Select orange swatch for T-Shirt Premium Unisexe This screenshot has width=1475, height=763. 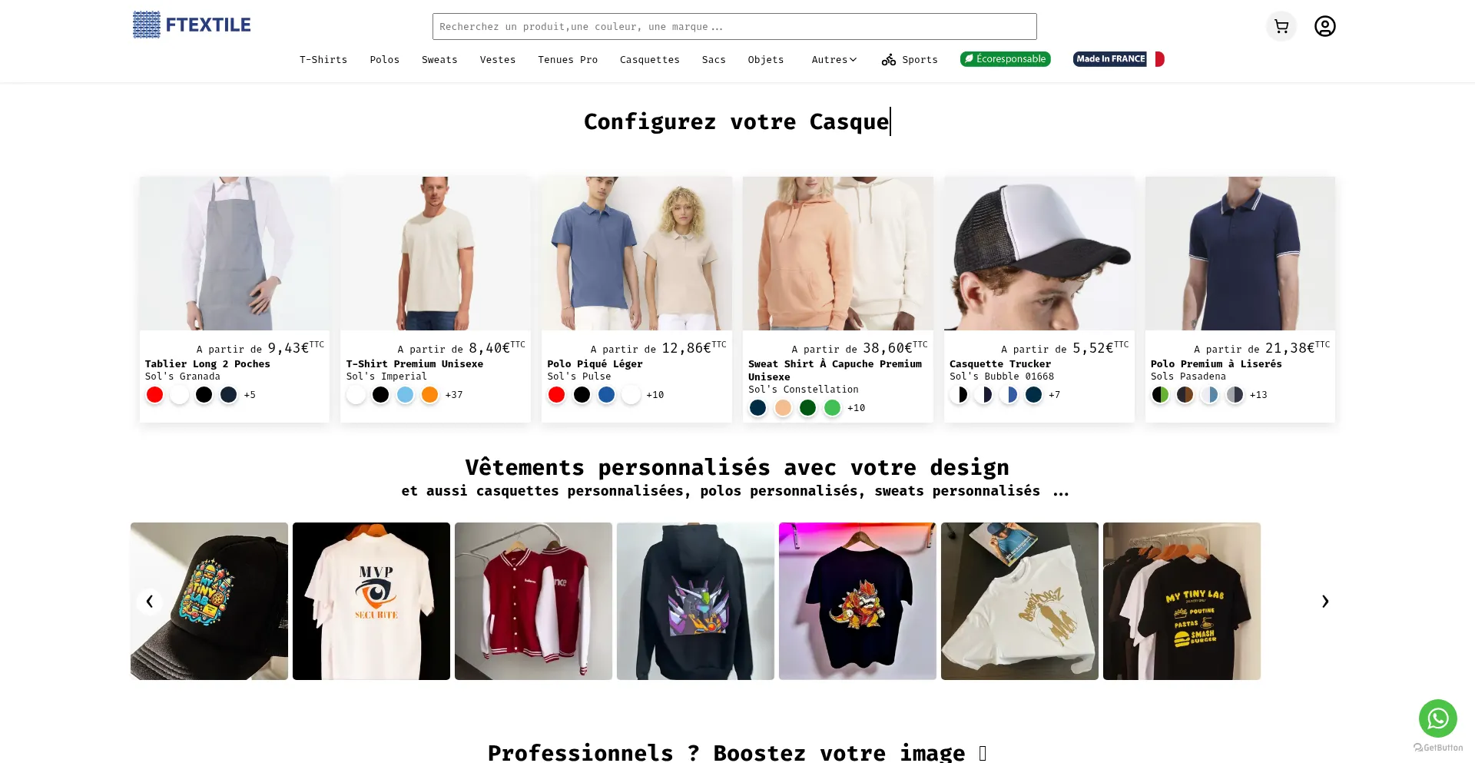(429, 395)
